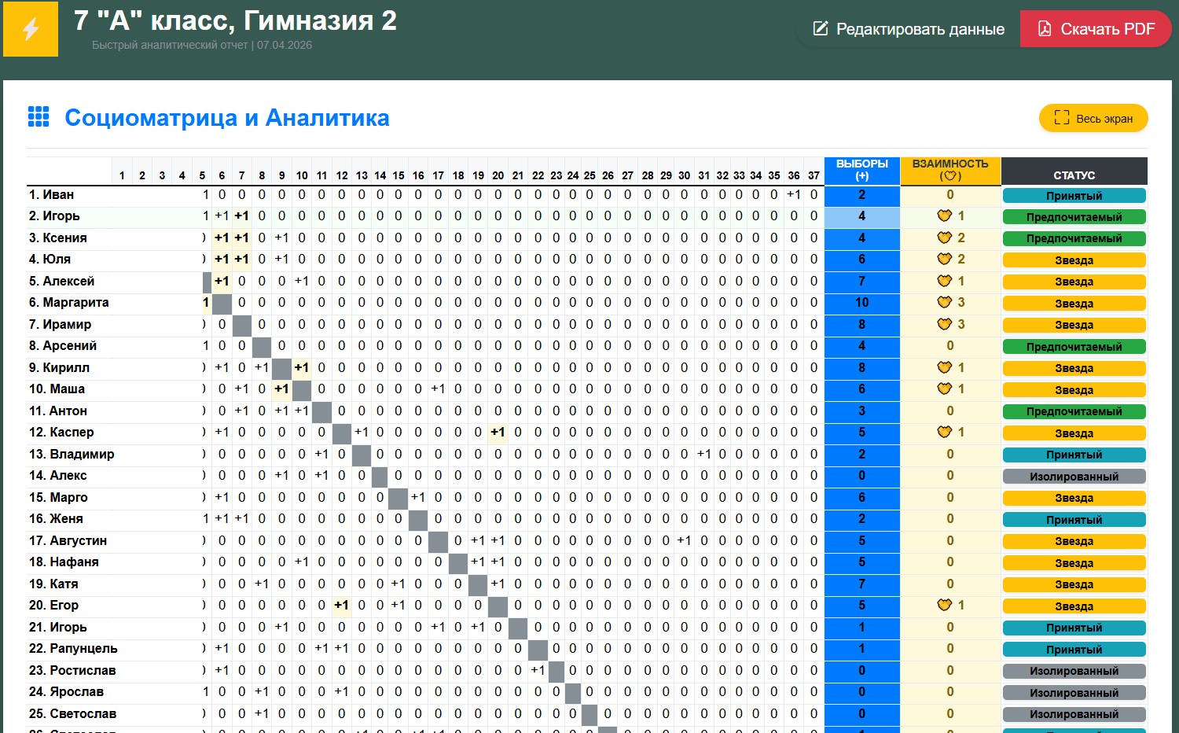Viewport: 1179px width, 733px height.
Task: Click the Предпочитаемый badge in Арсений's row
Action: click(x=1074, y=347)
